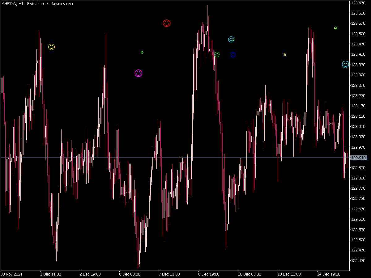The image size is (371, 278).
Task: Click the tiny yellow smiley near 13 Dec
Action: click(285, 54)
